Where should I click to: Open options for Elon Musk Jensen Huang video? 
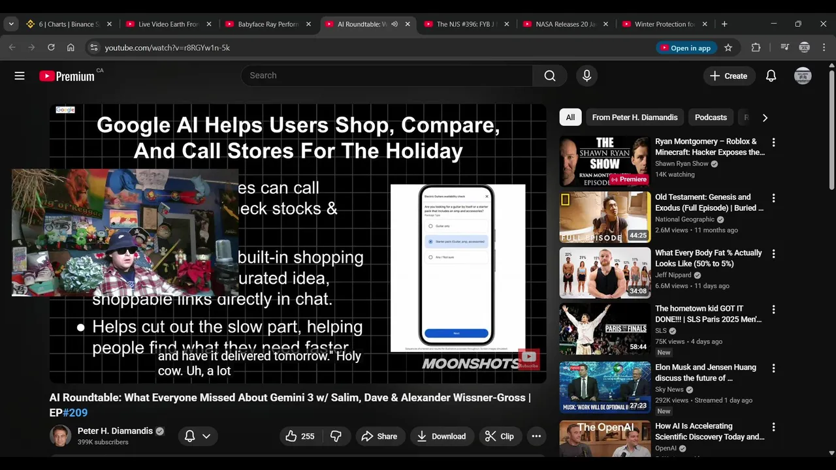click(x=773, y=368)
